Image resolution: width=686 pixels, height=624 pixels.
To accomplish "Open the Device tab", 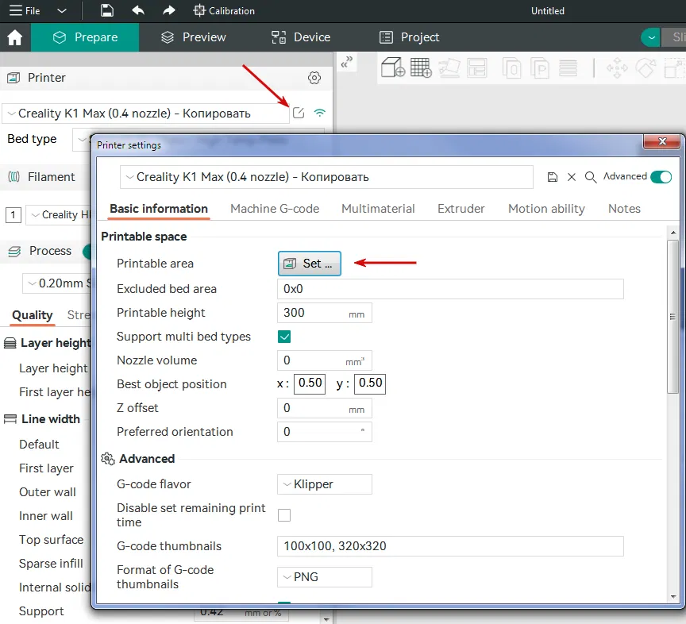I will point(301,37).
